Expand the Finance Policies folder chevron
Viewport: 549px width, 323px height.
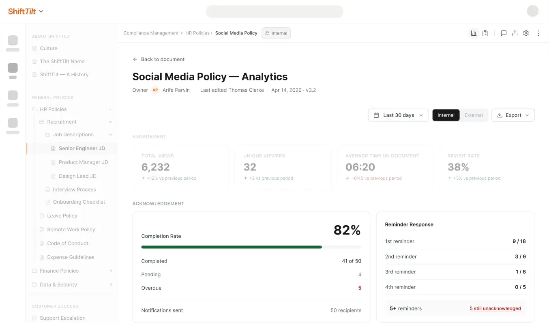tap(111, 271)
